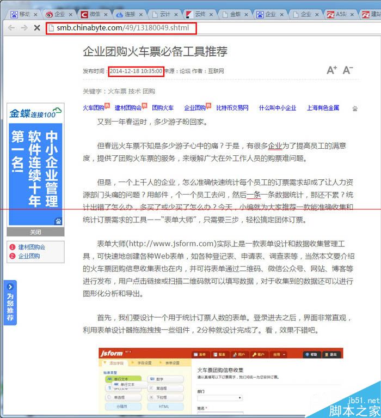The image size is (381, 418).
Task: Switch to the 连接 browser tab
Action: [x=129, y=14]
